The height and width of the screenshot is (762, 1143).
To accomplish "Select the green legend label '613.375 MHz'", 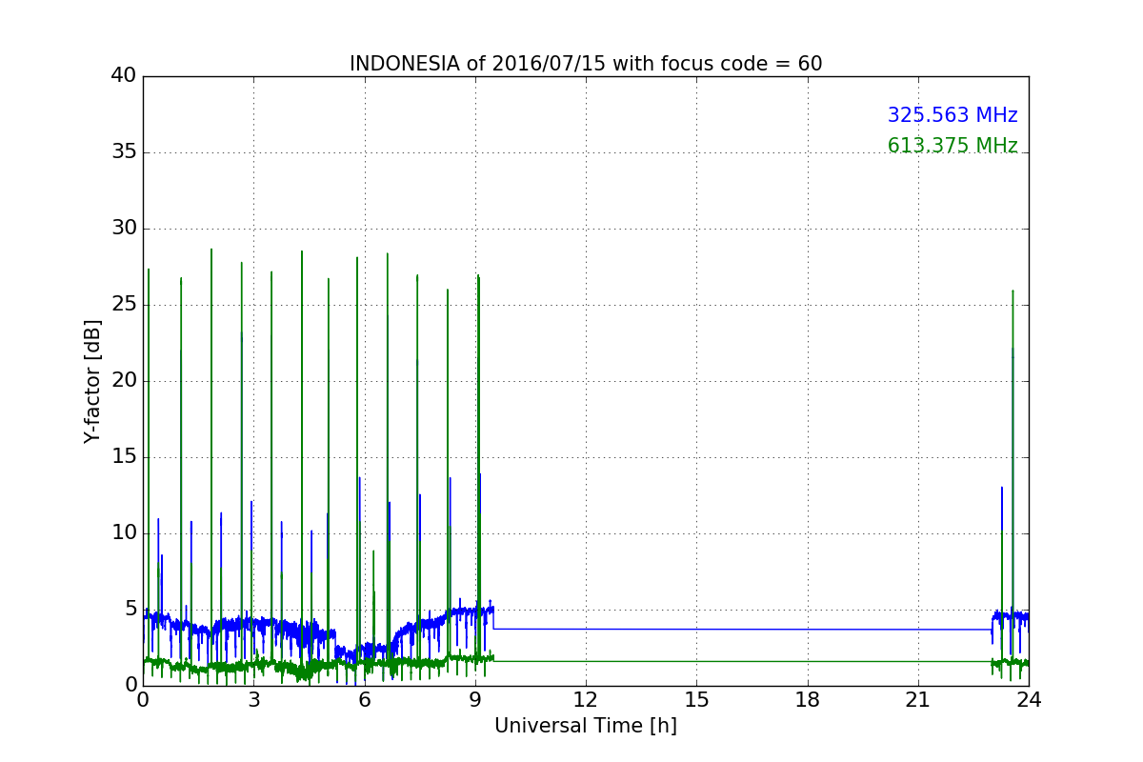I will tap(952, 146).
